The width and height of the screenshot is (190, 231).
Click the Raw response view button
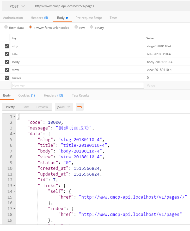click(26, 107)
